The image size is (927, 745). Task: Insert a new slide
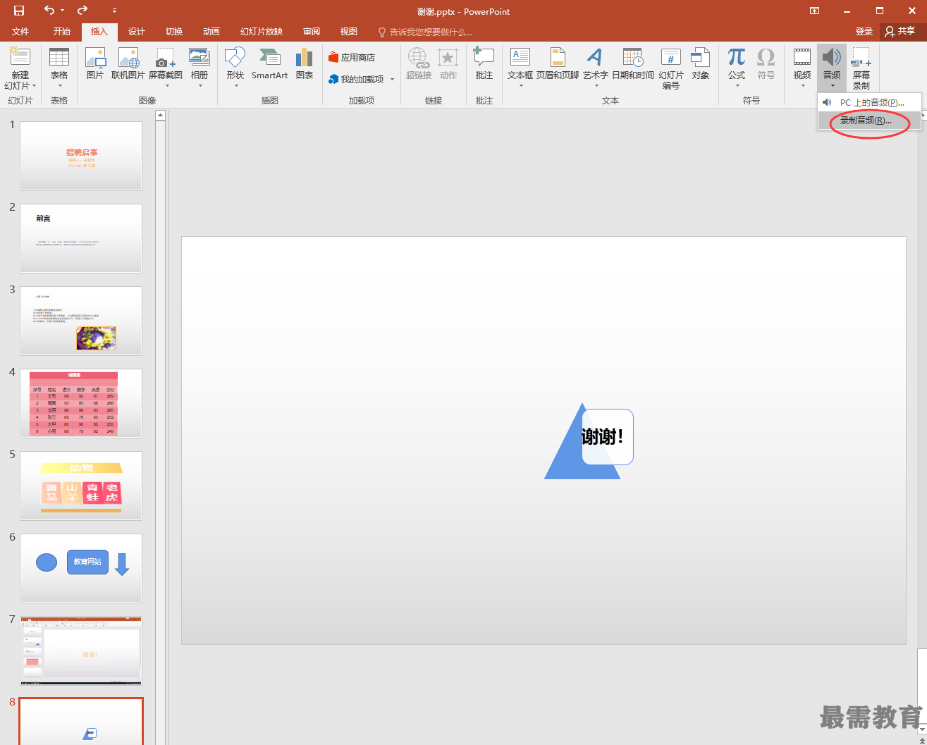tap(20, 58)
